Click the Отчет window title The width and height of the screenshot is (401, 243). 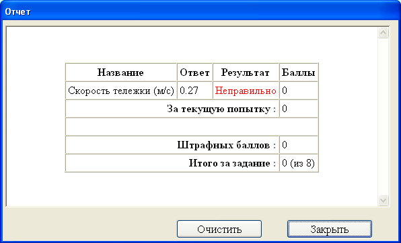click(17, 11)
